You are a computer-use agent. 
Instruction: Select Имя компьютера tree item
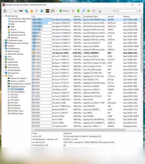pos(18,21)
